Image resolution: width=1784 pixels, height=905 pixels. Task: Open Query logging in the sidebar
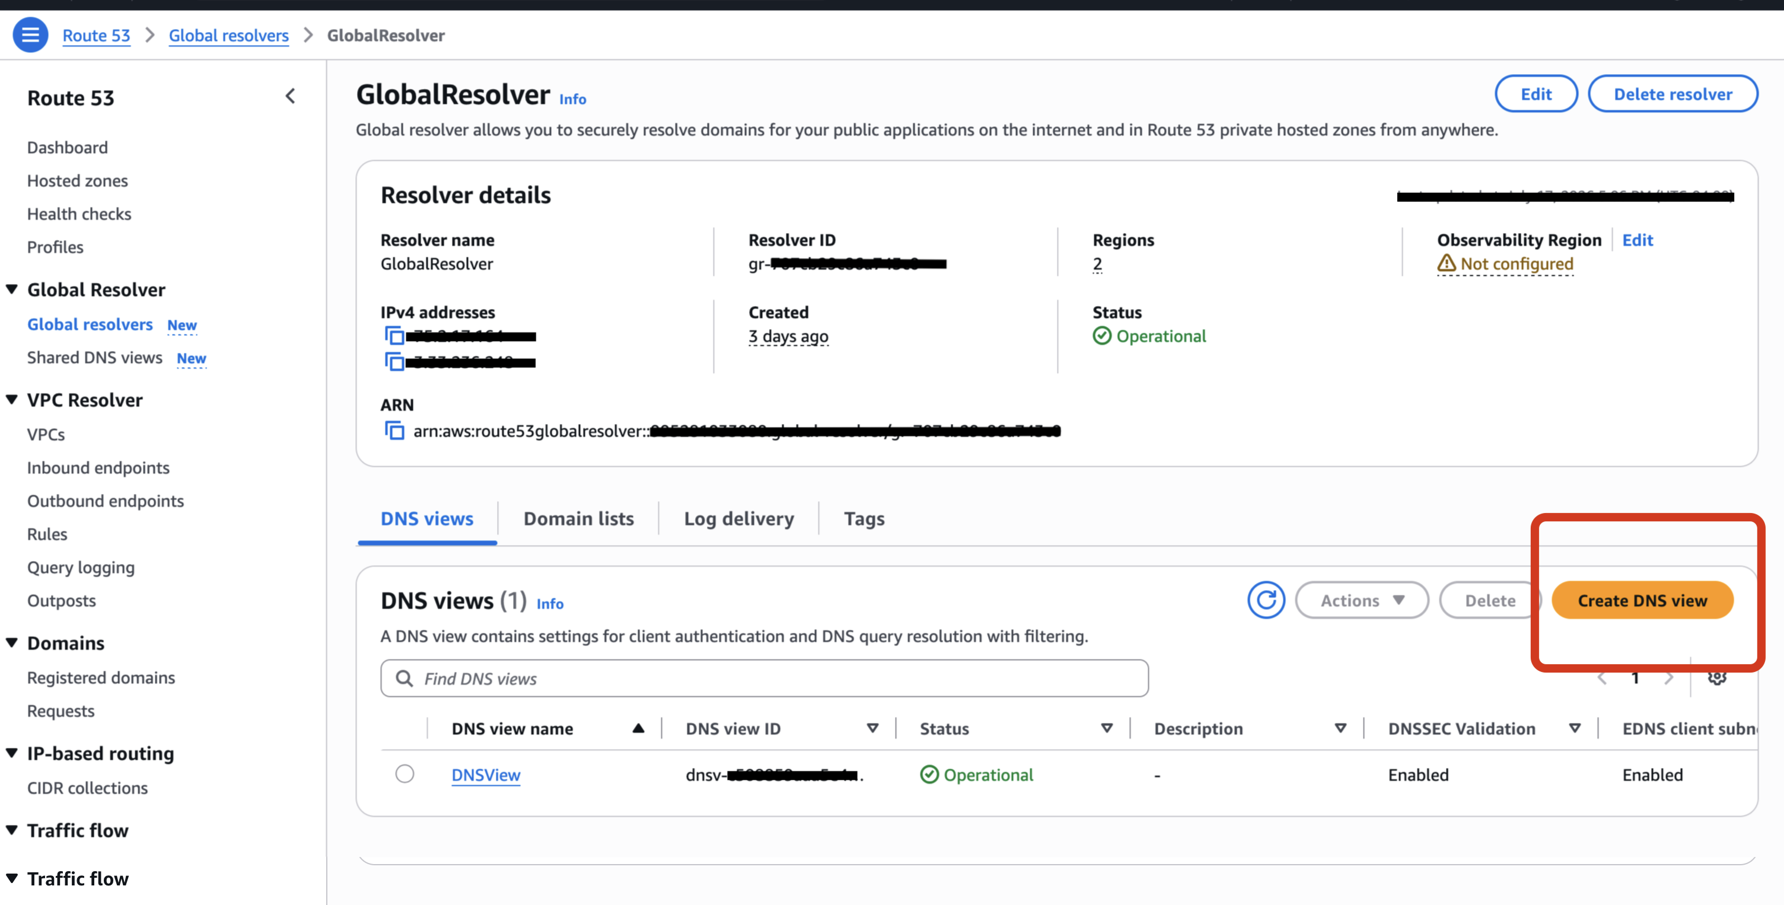81,567
